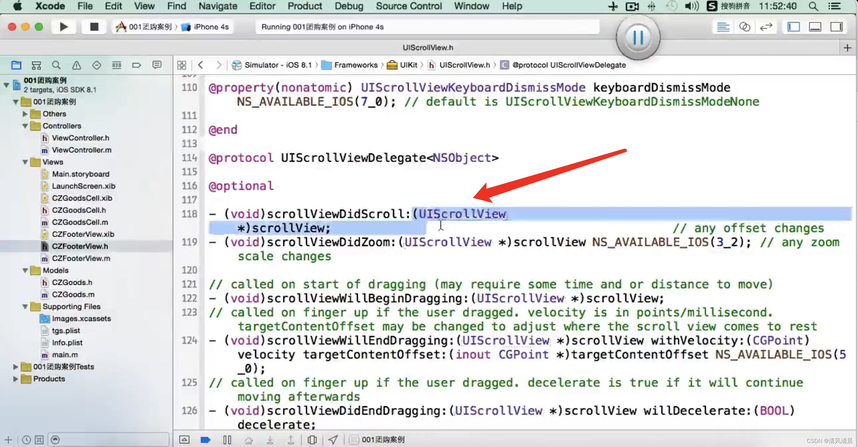Open the Breakpoint navigator
858x447 pixels.
pos(136,65)
